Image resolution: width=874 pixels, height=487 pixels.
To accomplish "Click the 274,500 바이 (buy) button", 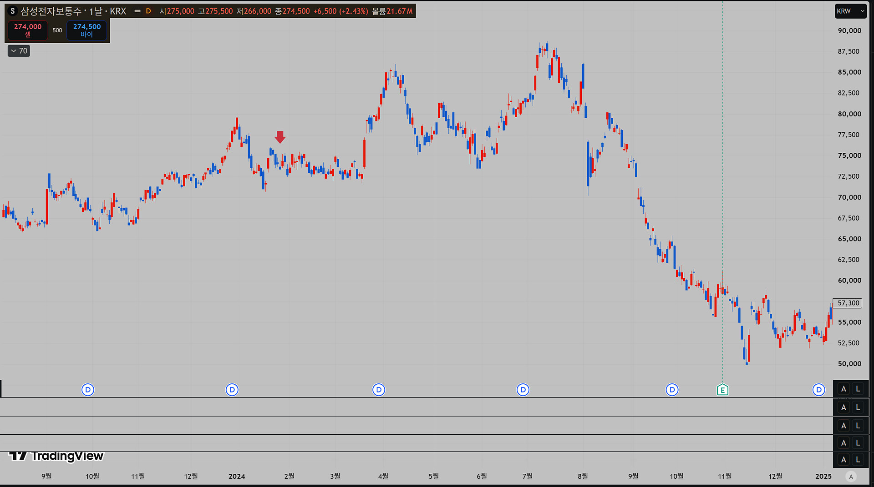I will tap(87, 30).
